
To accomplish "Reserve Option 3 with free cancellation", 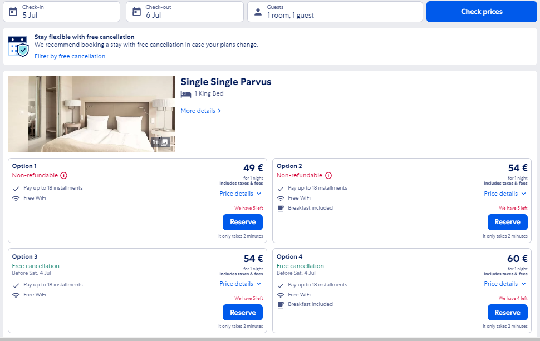I will [243, 313].
